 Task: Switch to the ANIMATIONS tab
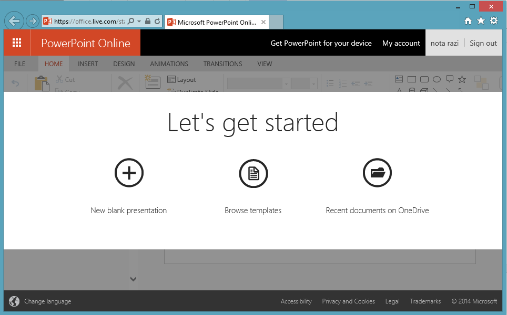click(169, 64)
